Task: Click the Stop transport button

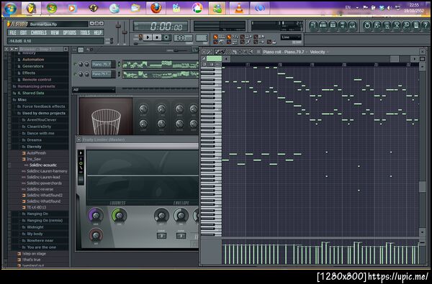Action: pyautogui.click(x=157, y=37)
